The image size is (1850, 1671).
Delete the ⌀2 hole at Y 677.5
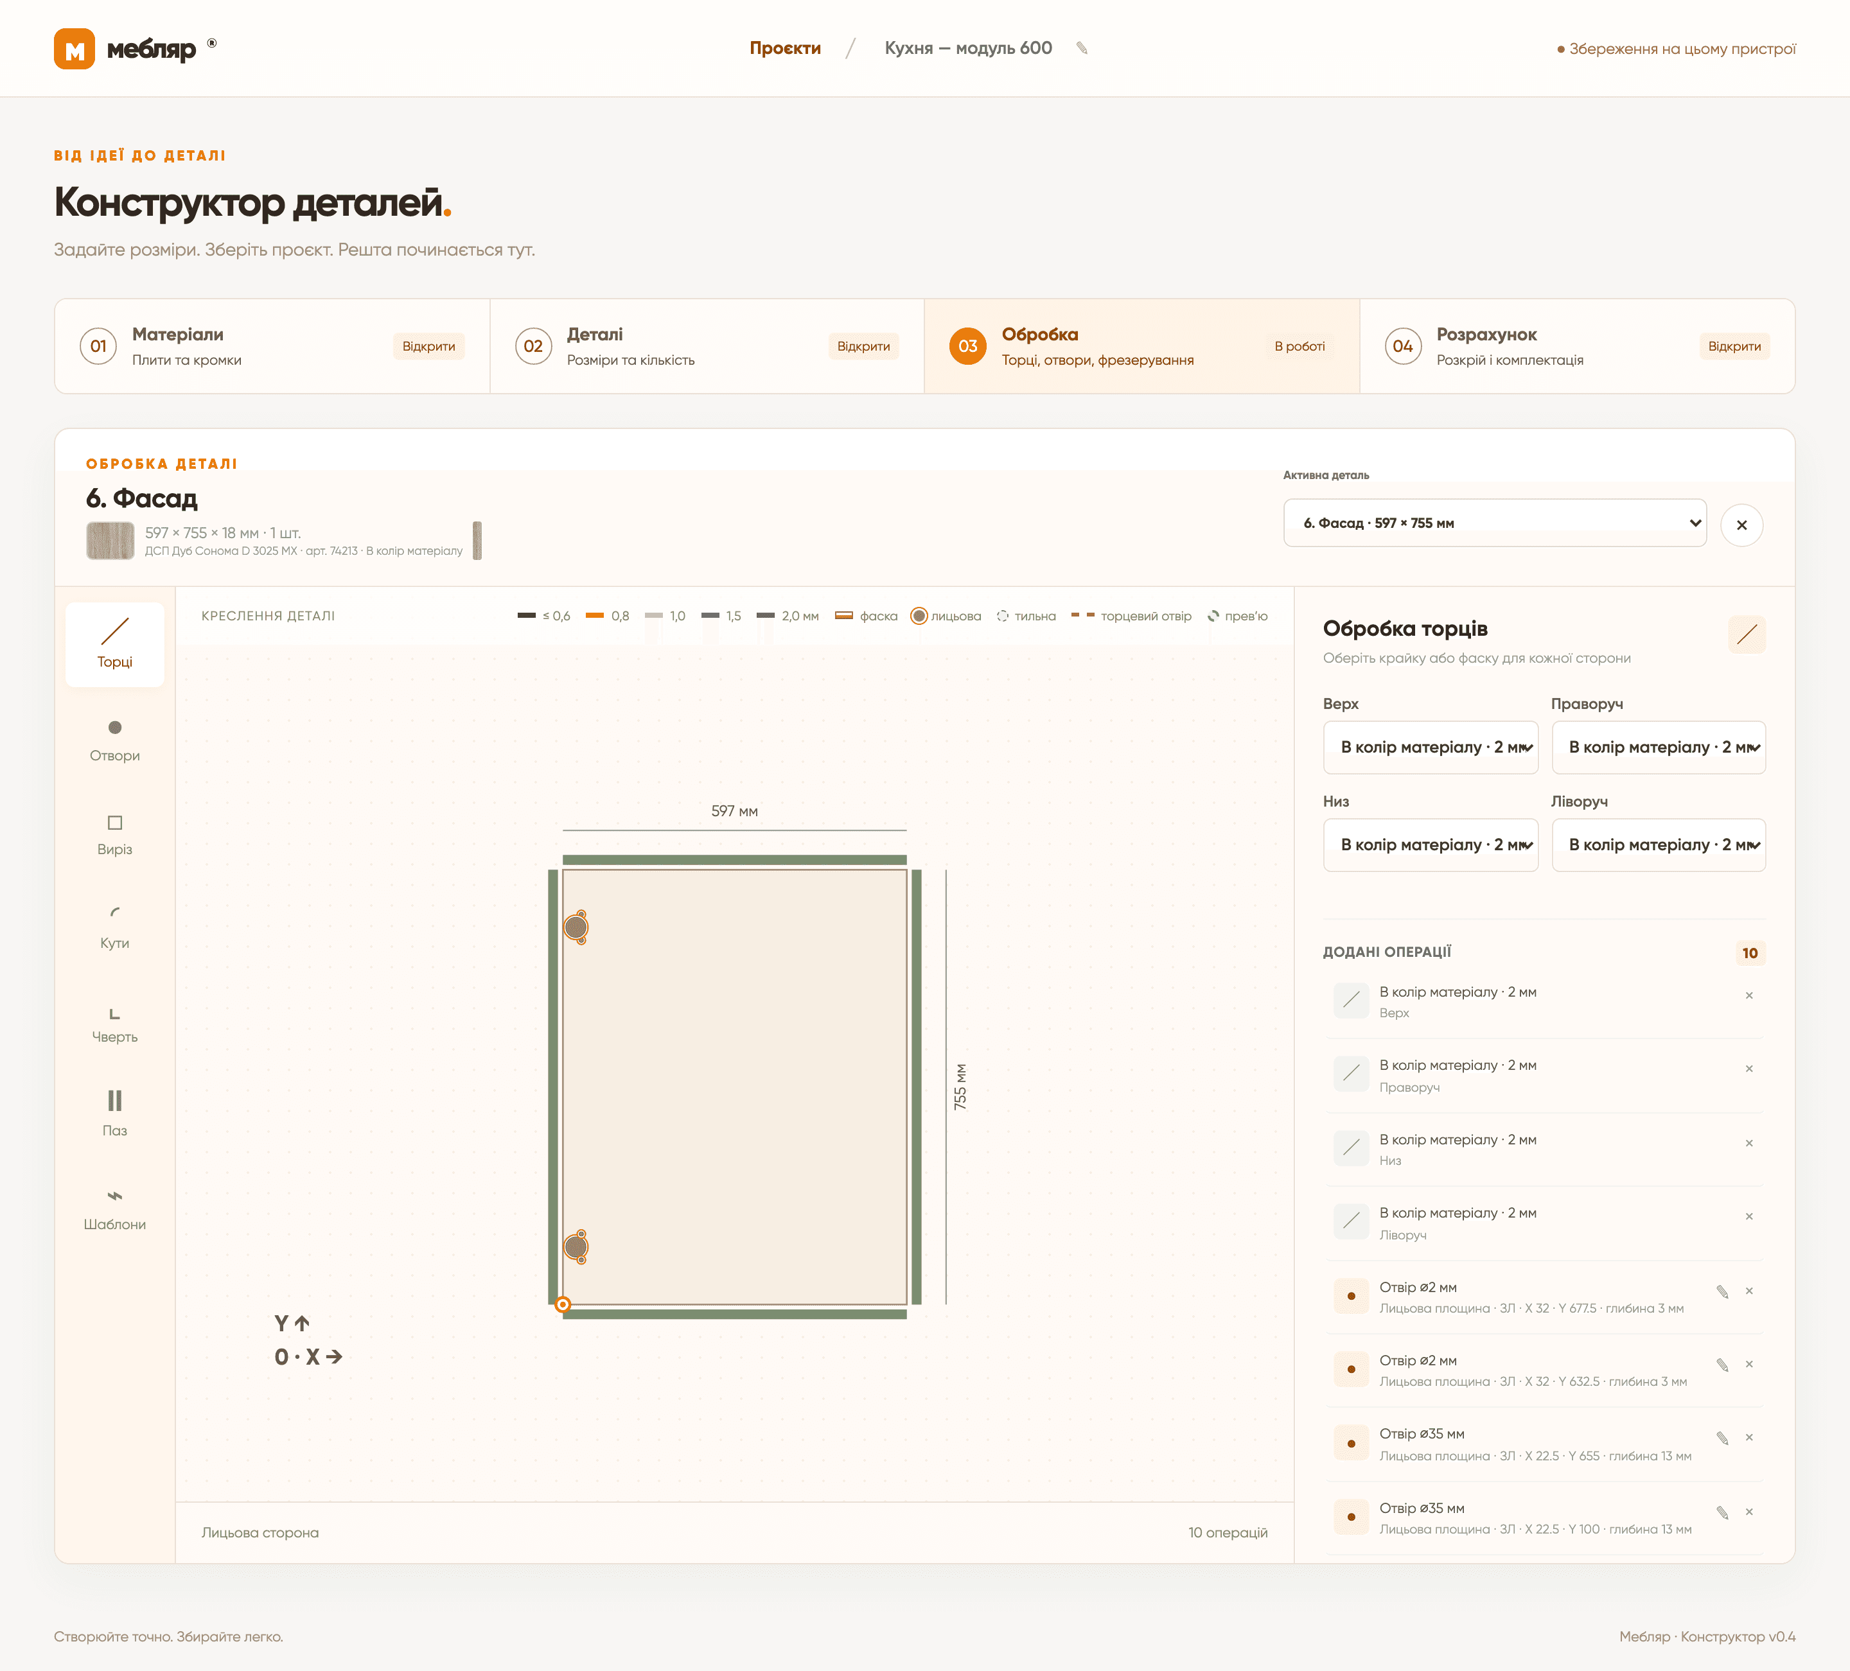point(1749,1291)
